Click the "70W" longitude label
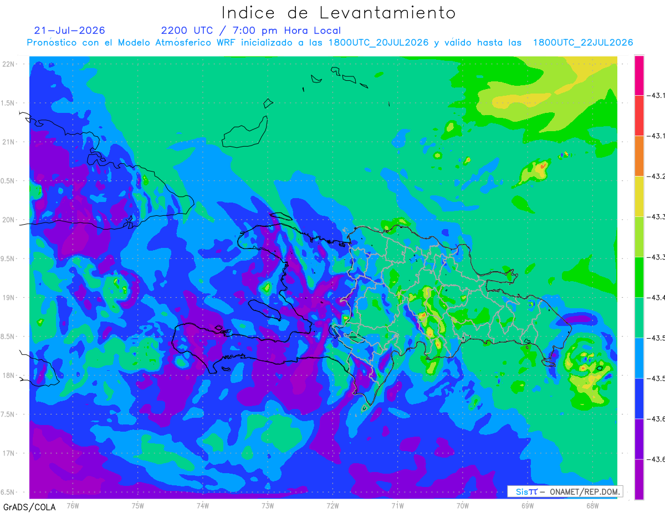665x513 pixels. pos(463,505)
